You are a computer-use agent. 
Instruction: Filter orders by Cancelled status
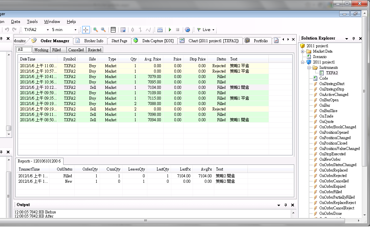click(x=76, y=50)
